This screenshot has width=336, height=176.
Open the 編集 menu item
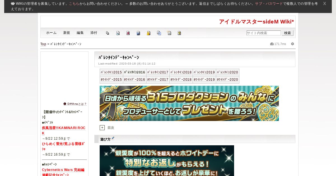80,33
